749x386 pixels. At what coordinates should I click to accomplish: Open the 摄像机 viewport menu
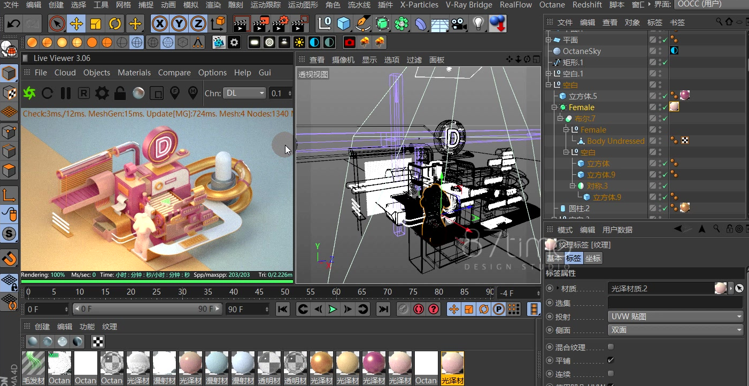point(343,60)
